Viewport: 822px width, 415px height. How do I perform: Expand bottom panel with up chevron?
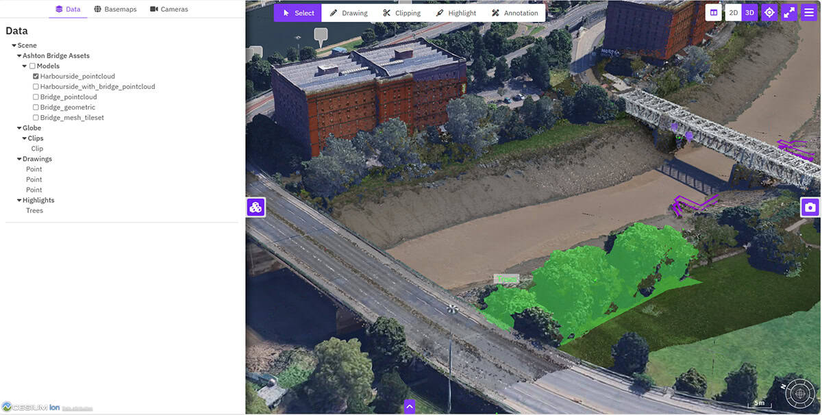click(x=410, y=406)
